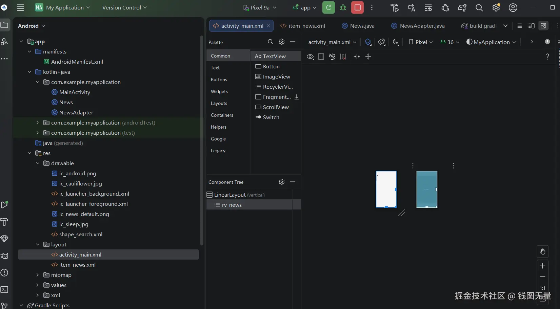The height and width of the screenshot is (309, 560).
Task: Click the green Rerun app button
Action: 328,7
